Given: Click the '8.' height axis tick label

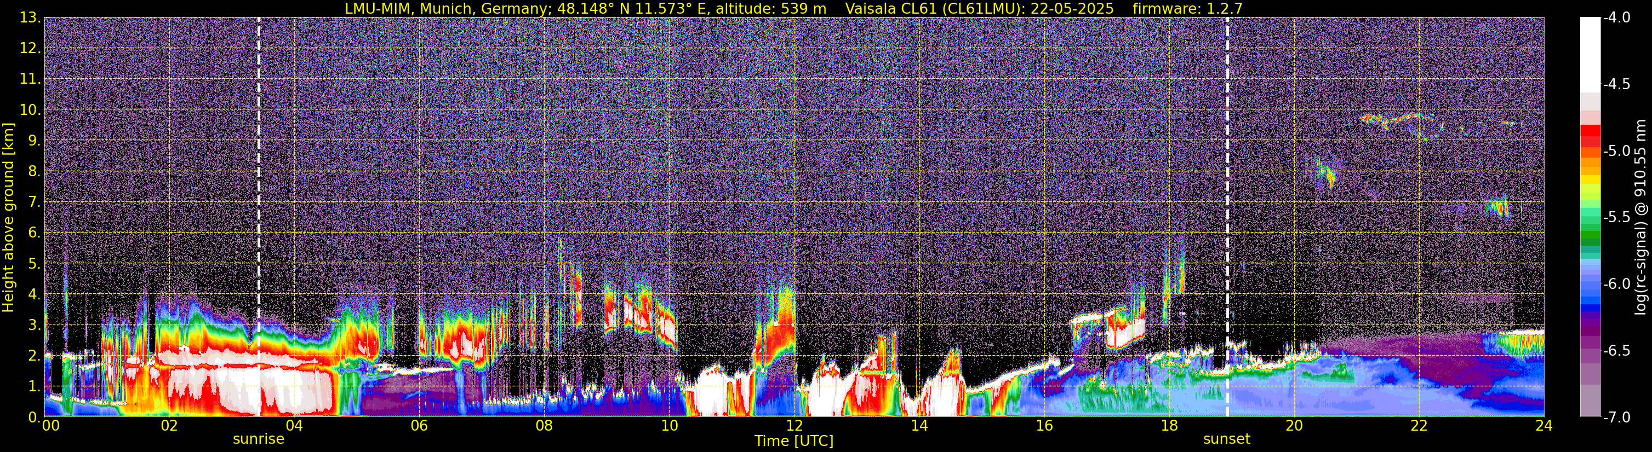Looking at the screenshot, I should tap(35, 172).
